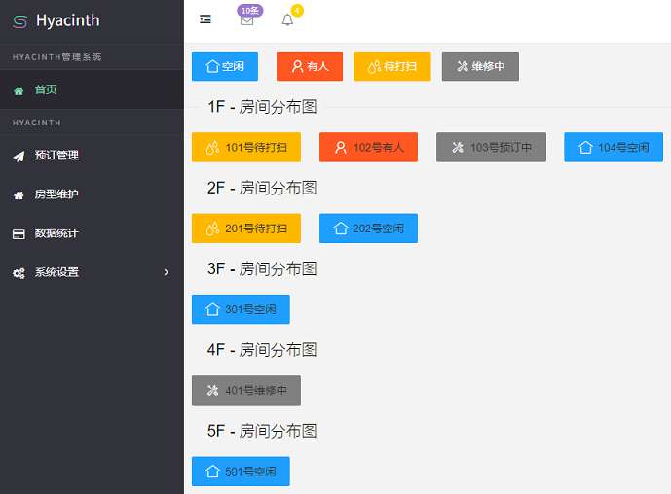
Task: Open the 数据统计 menu item
Action: point(92,233)
